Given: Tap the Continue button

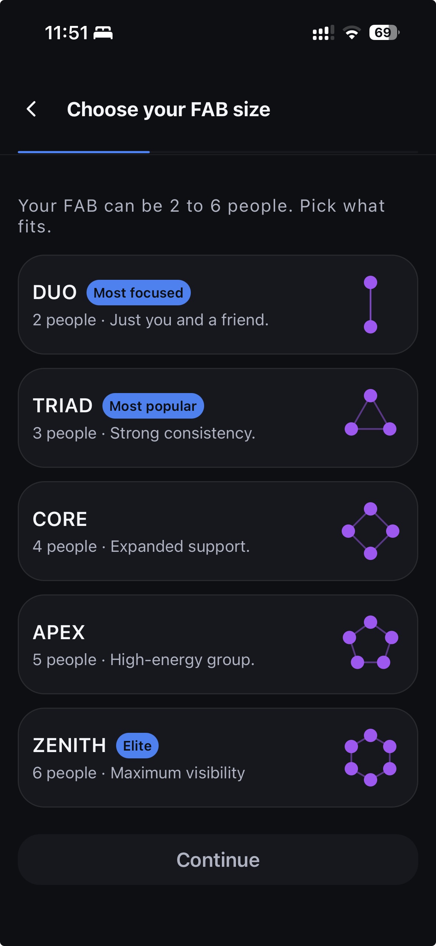Looking at the screenshot, I should [x=218, y=859].
